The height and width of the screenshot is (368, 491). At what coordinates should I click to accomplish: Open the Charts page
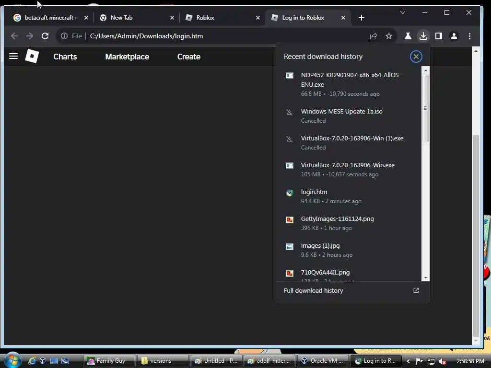[65, 57]
